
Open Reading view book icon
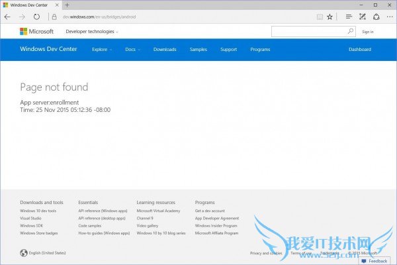pos(320,17)
